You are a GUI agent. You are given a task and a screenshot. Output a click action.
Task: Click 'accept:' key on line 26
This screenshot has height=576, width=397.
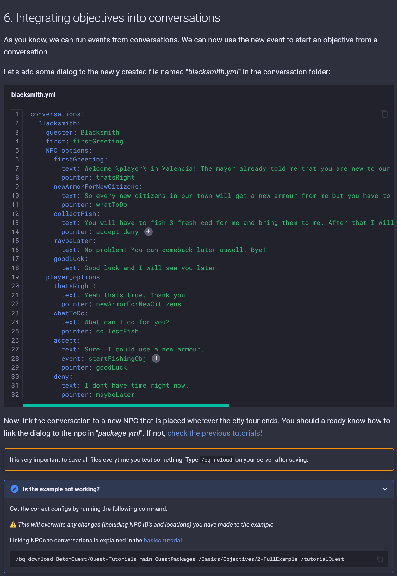[67, 340]
